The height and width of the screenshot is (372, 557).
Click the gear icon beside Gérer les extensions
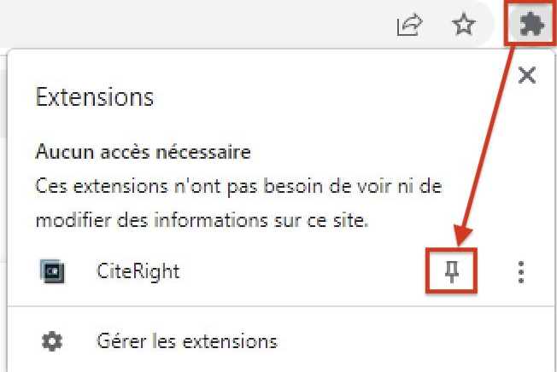click(x=52, y=341)
